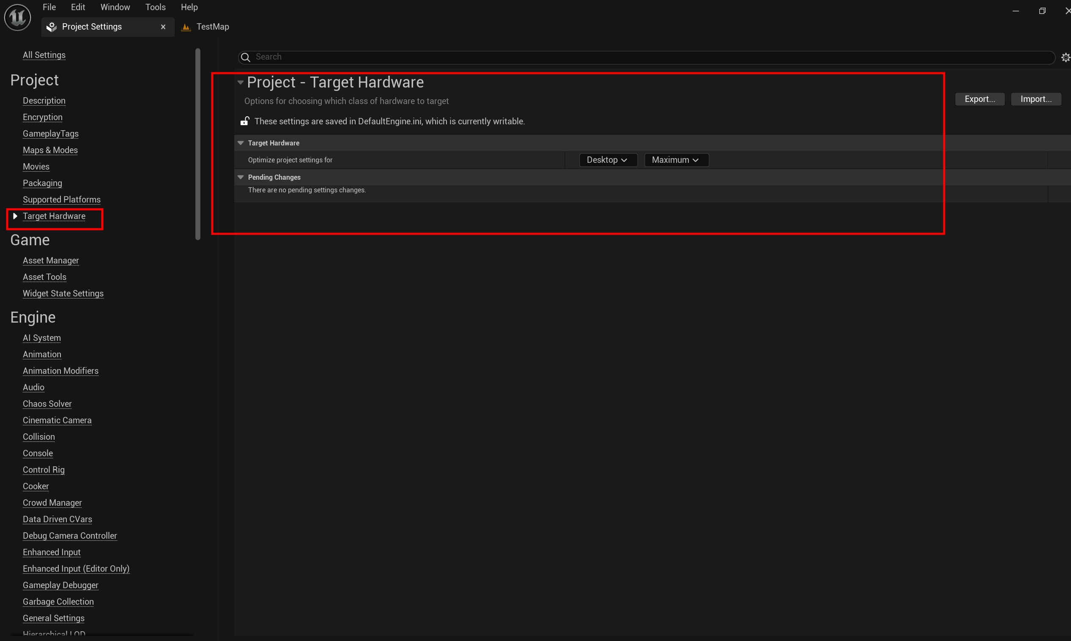Open the Desktop hardware class dropdown
Screen dimensions: 1071x641
click(608, 160)
